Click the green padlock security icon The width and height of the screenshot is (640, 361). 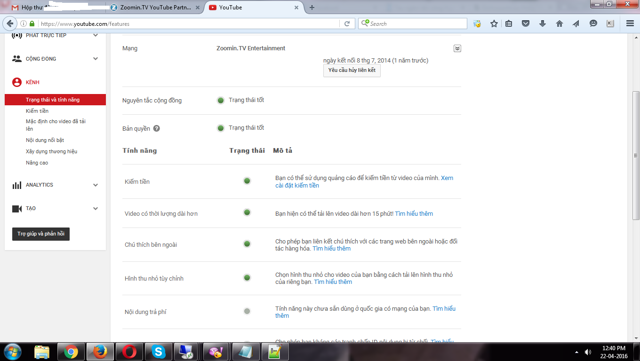click(32, 24)
